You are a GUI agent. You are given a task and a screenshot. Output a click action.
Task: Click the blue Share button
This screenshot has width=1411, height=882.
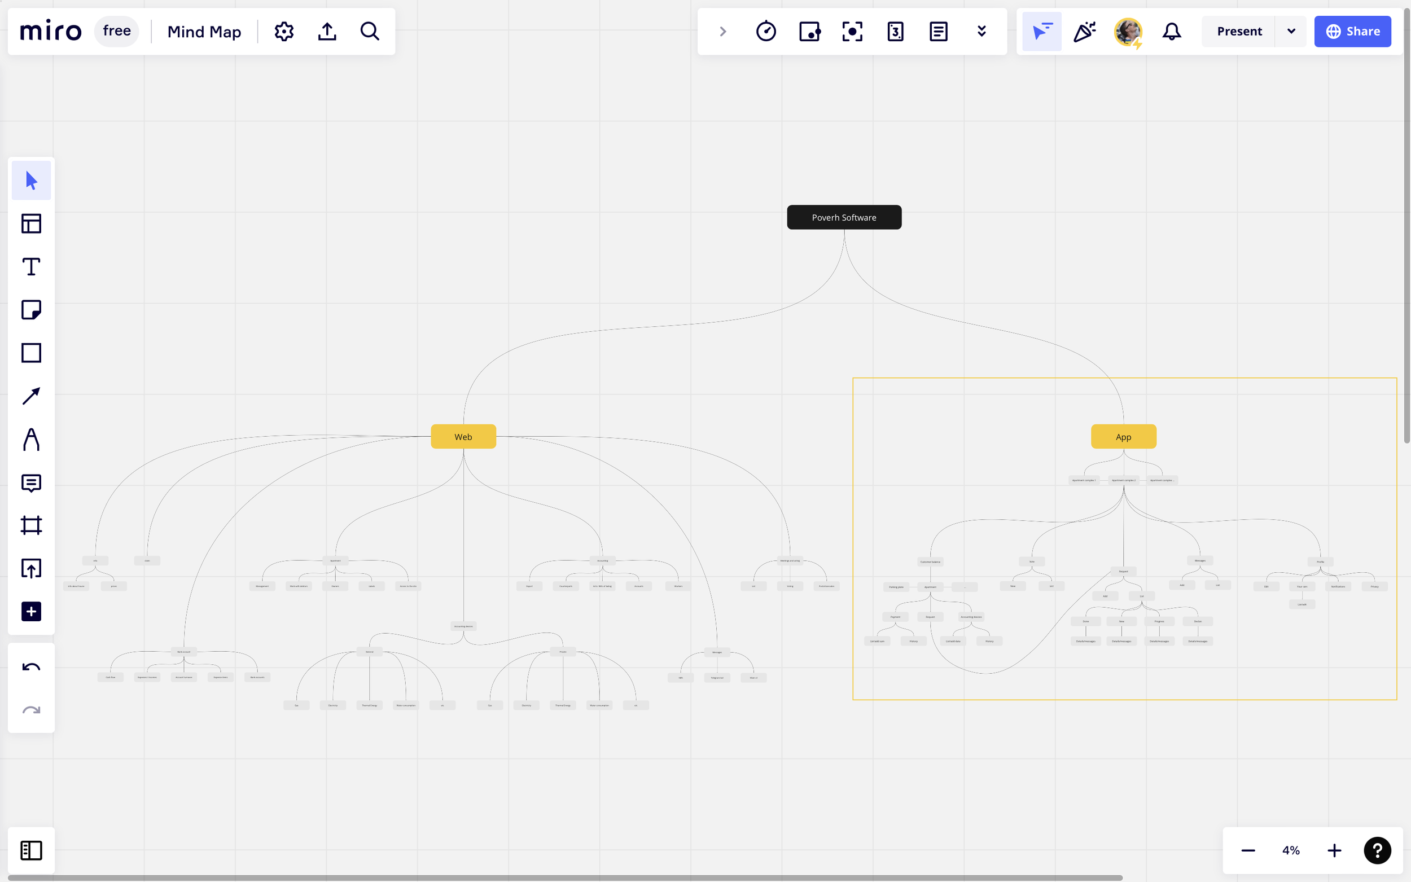(x=1352, y=32)
